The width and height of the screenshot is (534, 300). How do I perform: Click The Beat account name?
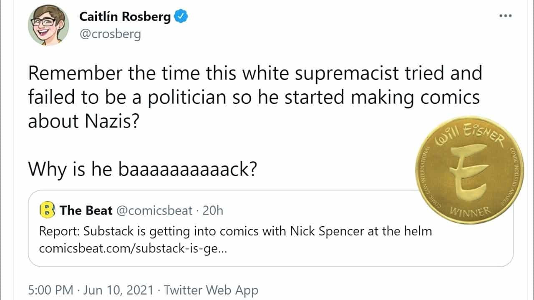[86, 210]
